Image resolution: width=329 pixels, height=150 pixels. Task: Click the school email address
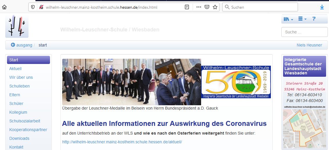coord(305,107)
